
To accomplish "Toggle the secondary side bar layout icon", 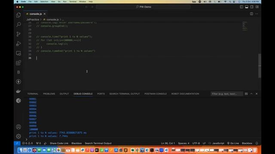I will coord(252,7).
